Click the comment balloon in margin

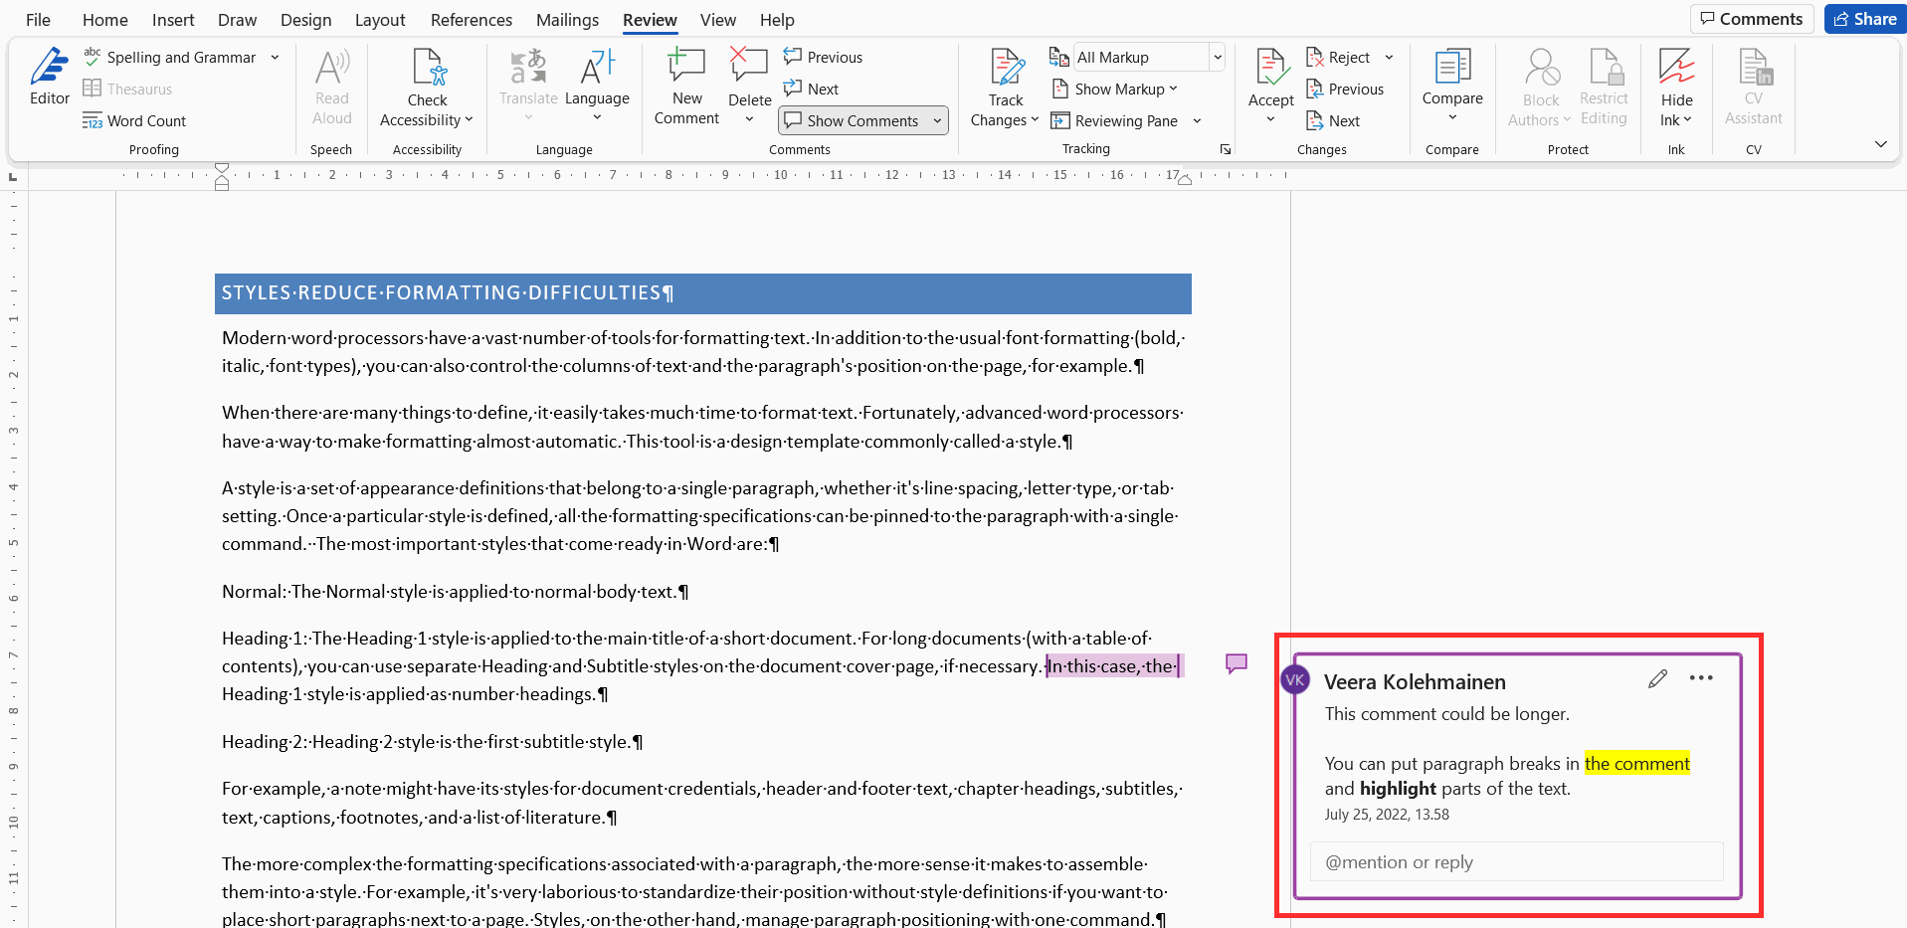(x=1237, y=663)
